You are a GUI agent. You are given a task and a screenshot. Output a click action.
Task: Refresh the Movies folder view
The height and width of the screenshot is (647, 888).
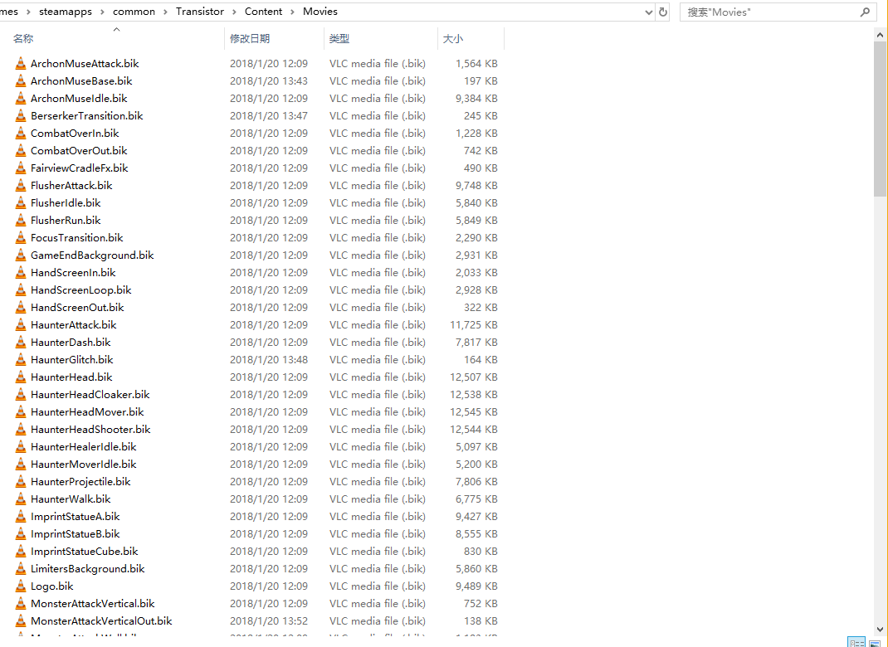point(662,12)
